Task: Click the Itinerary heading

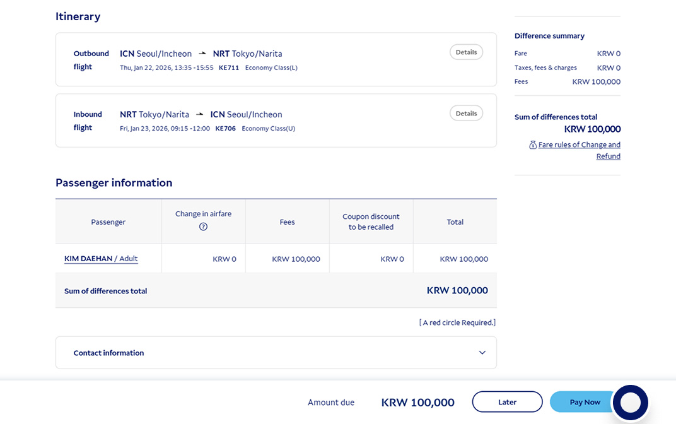Action: click(x=78, y=16)
